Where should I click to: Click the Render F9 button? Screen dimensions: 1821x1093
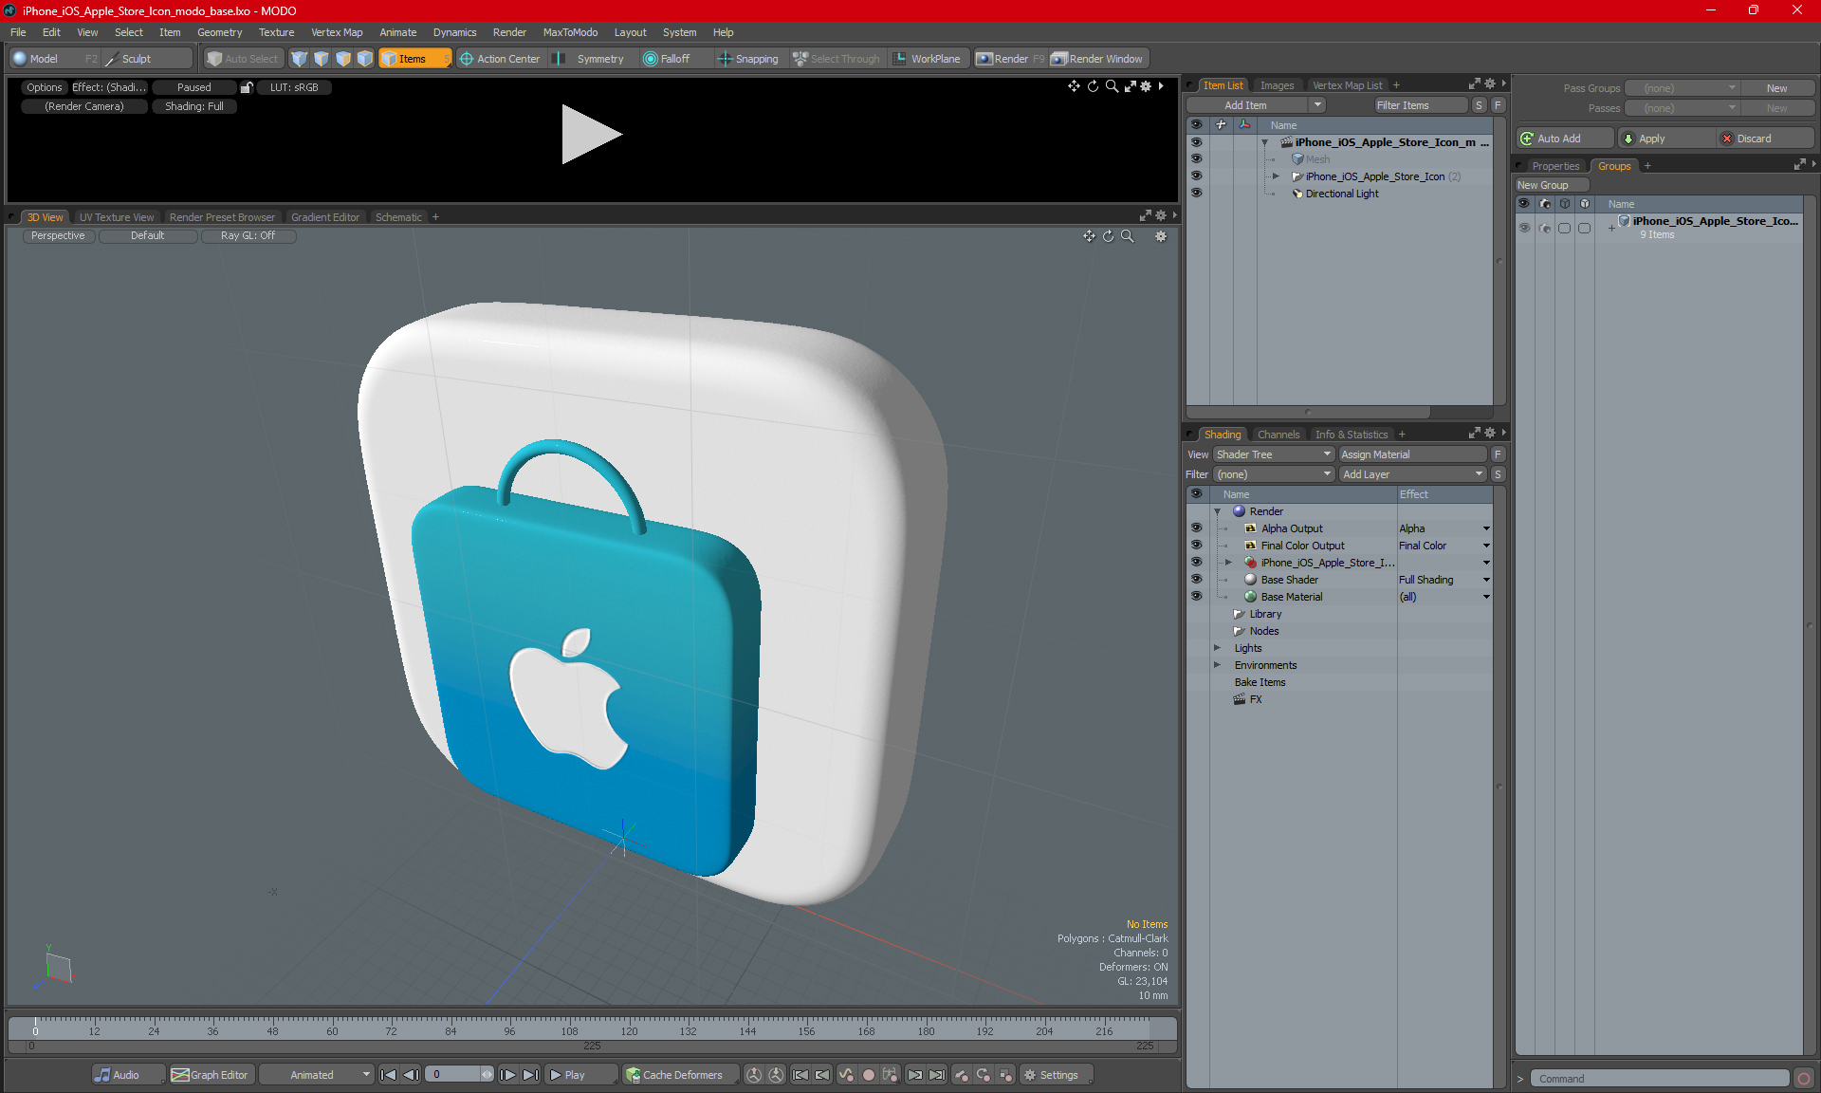point(1011,59)
